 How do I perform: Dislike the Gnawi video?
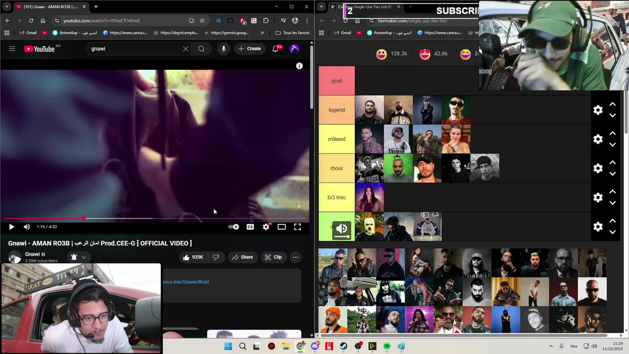point(216,257)
